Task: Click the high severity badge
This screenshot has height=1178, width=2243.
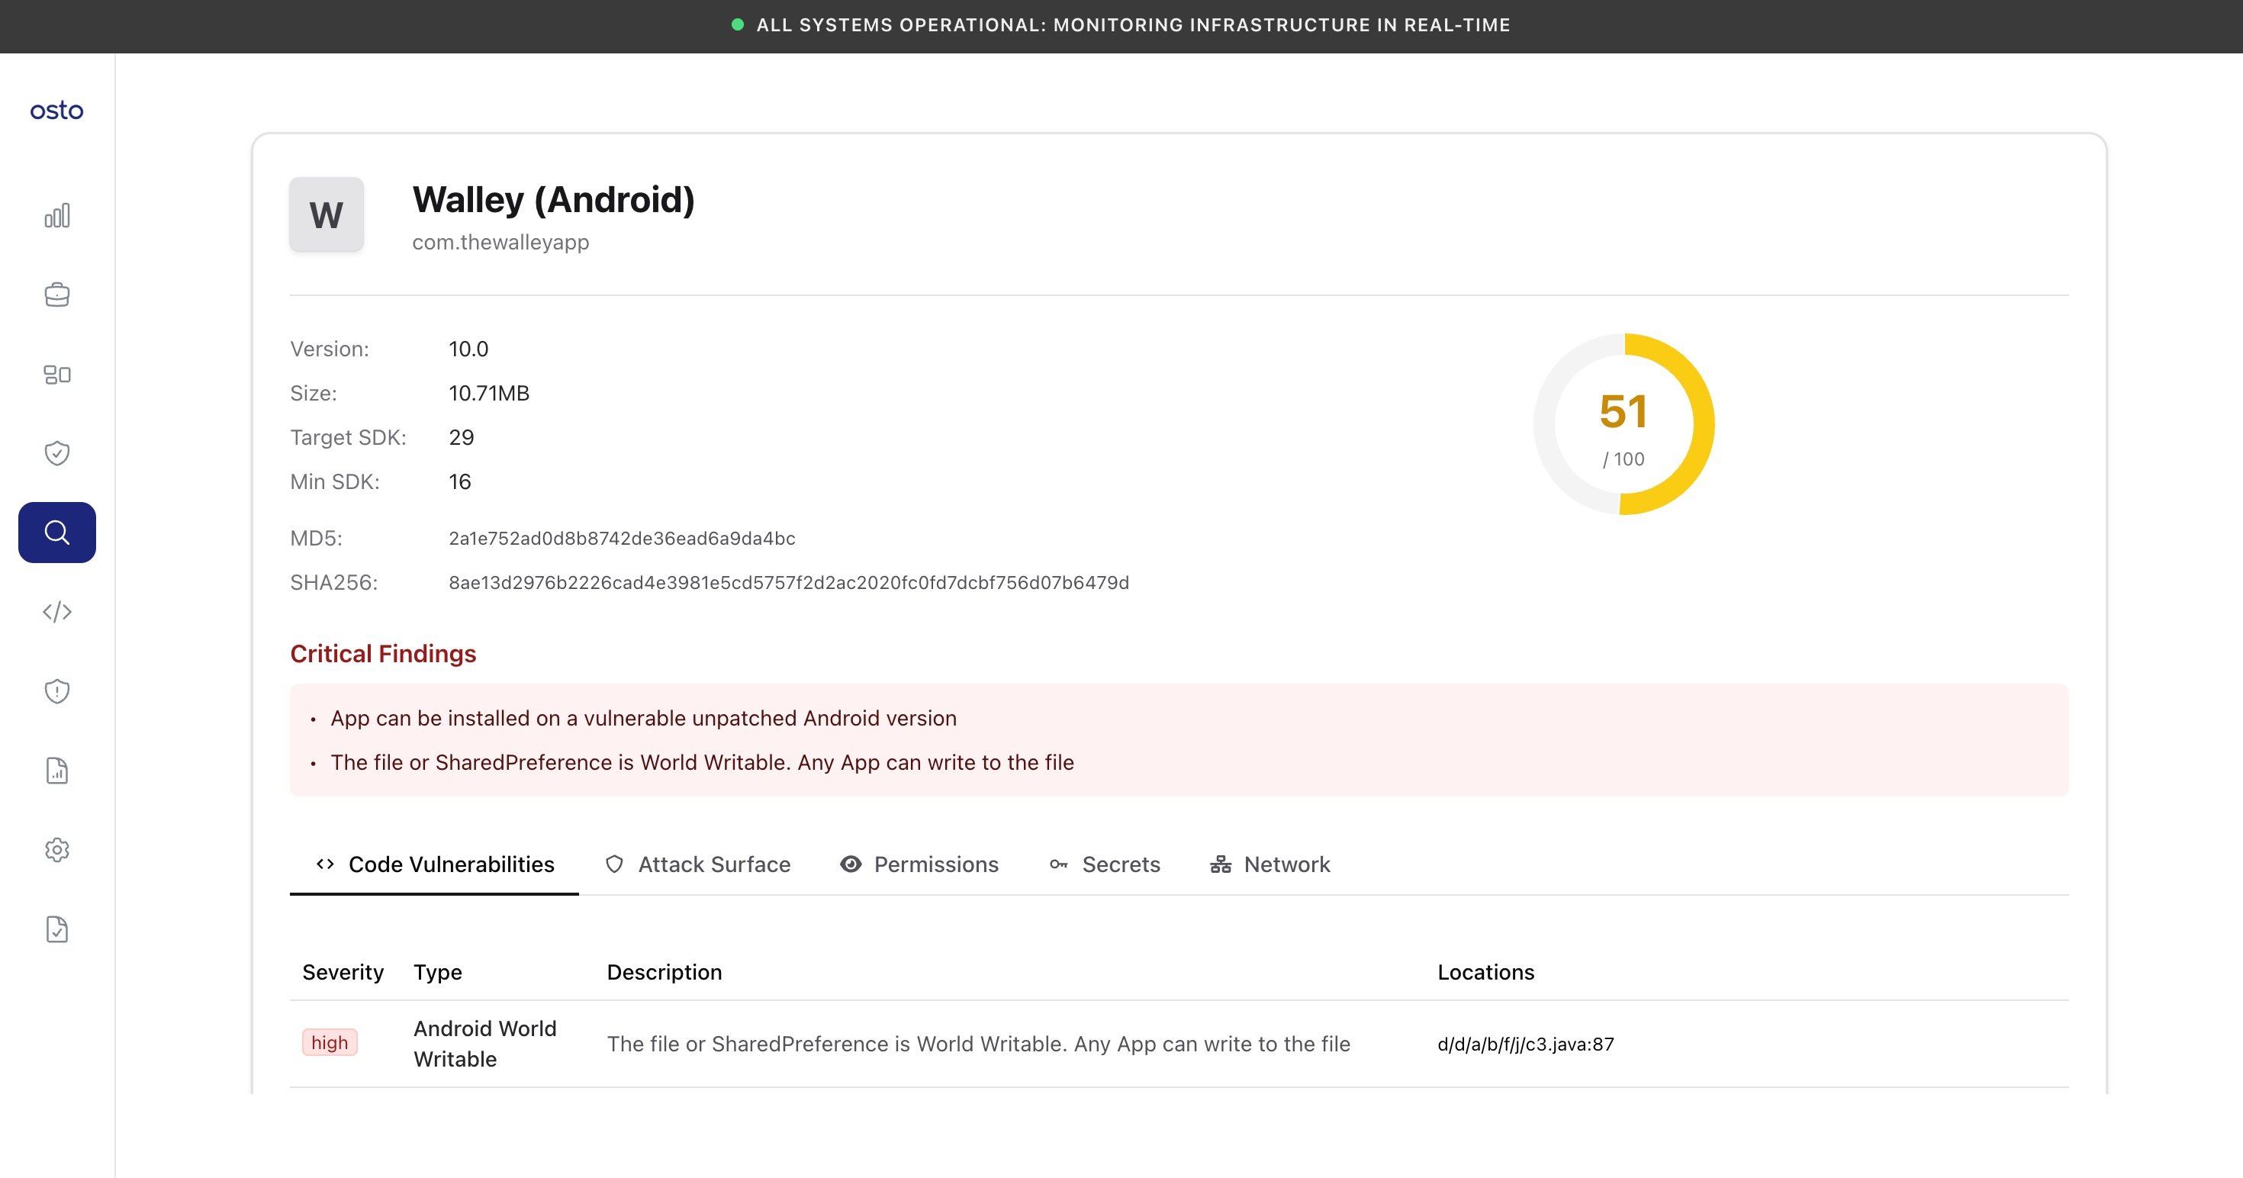Action: click(330, 1043)
